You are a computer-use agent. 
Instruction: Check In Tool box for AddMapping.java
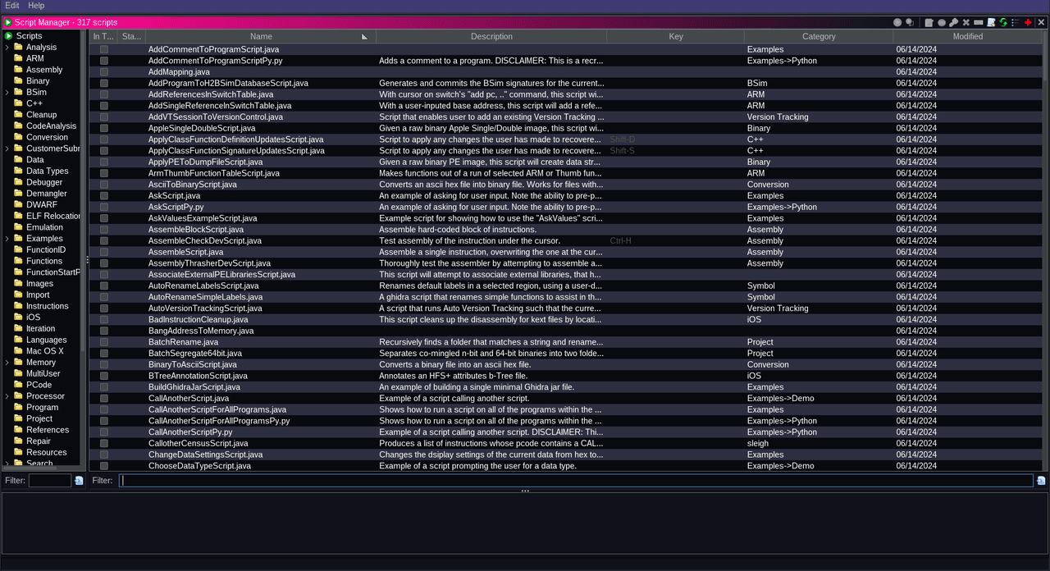[104, 72]
